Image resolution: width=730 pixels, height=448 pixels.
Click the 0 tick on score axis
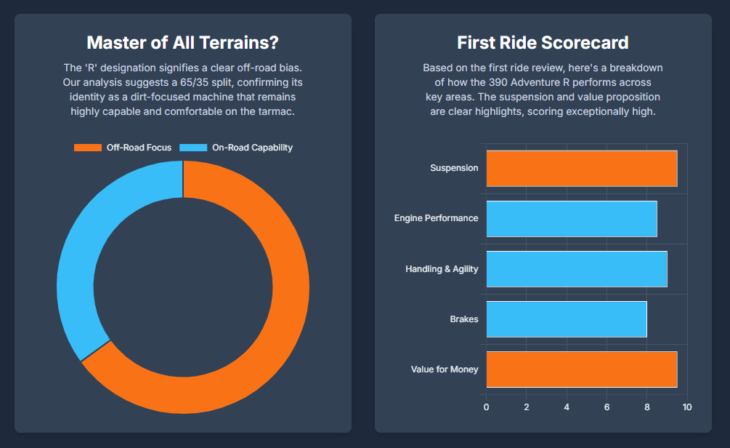486,407
